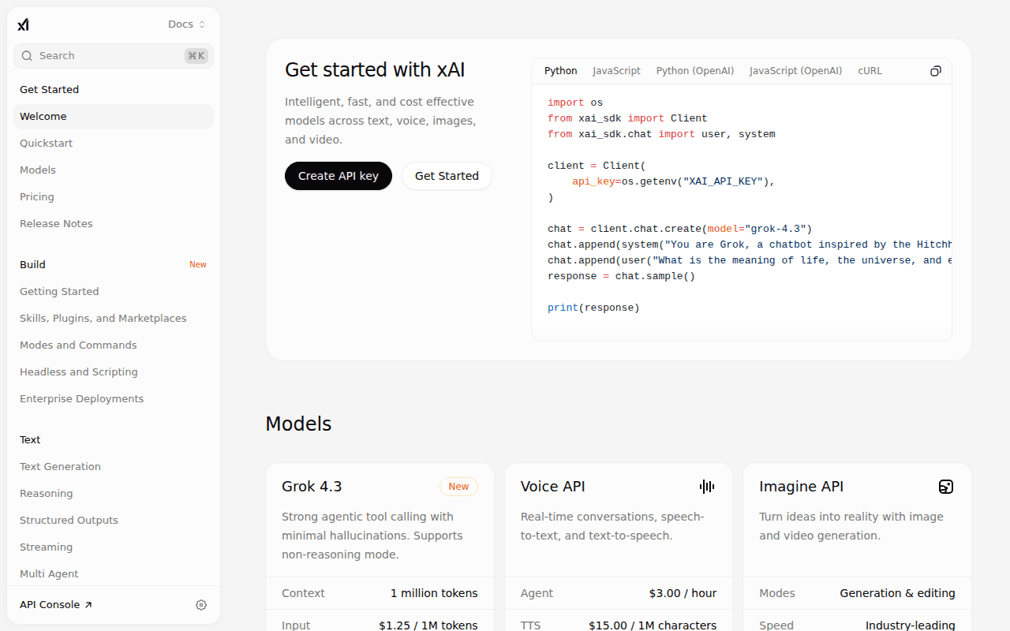The width and height of the screenshot is (1010, 631).
Task: Open the Docs section switcher dropdown
Action: tap(187, 24)
